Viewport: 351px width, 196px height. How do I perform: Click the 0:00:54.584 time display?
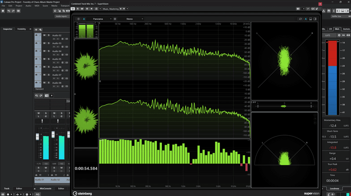(86, 168)
